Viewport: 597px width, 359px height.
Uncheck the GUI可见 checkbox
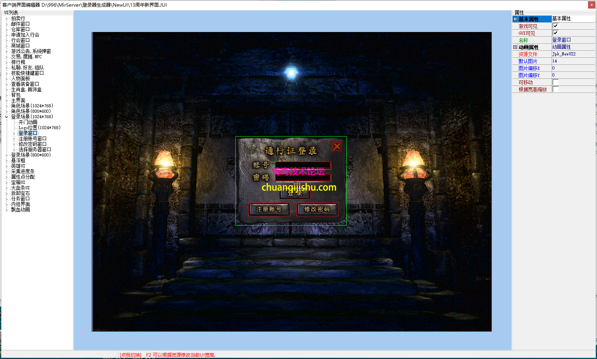click(556, 33)
